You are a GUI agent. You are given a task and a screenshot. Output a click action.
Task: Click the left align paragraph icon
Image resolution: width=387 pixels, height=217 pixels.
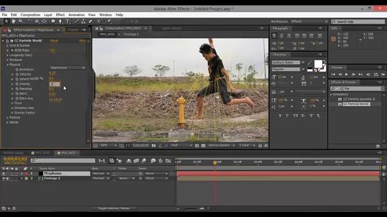tap(275, 36)
